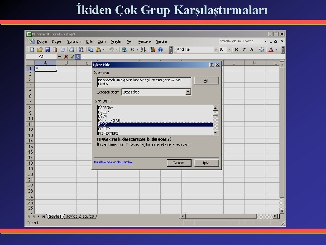Toggle Underline formatting
Screen dimensions: 326x245
[252, 49]
